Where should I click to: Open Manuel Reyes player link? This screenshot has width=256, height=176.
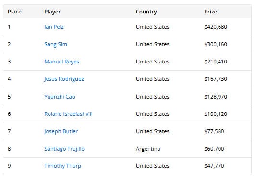[61, 62]
